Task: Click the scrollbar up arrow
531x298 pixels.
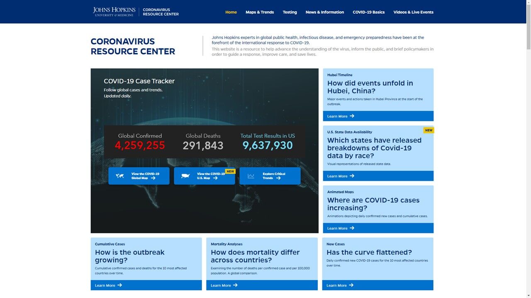Action: [528, 2]
